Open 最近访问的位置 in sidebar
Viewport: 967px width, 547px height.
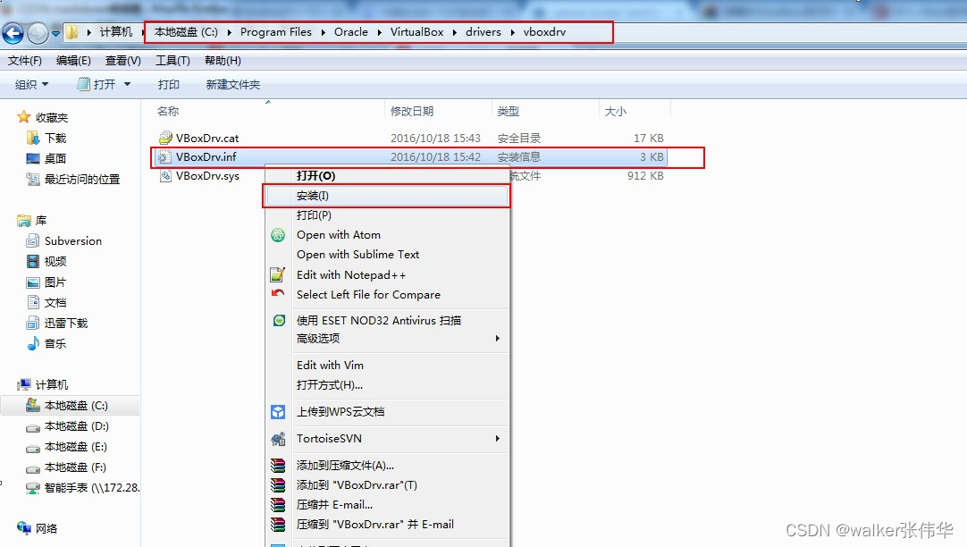[72, 179]
